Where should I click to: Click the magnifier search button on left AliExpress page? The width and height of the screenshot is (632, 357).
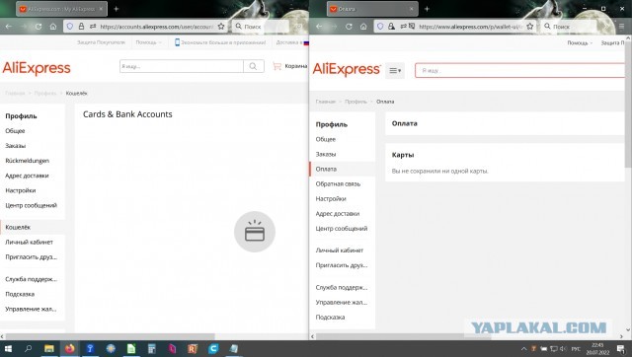click(253, 66)
